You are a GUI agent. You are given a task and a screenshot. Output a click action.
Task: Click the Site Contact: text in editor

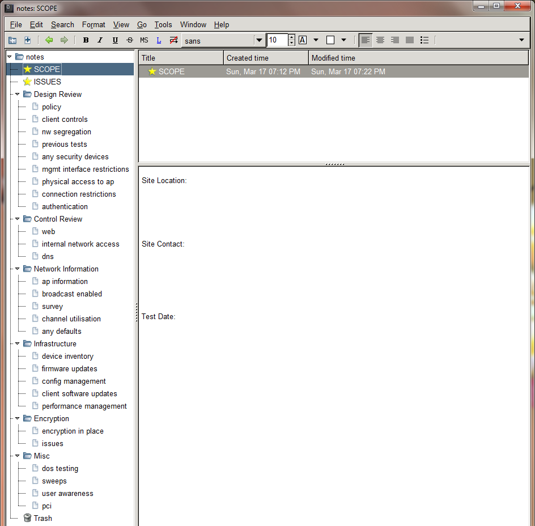[163, 244]
